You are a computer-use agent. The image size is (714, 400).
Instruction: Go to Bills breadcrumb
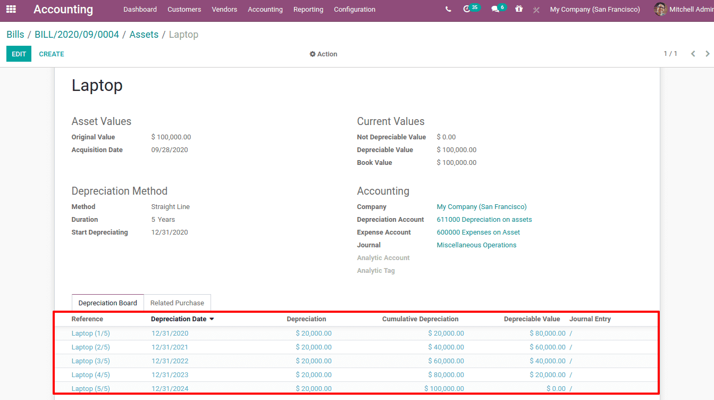15,35
